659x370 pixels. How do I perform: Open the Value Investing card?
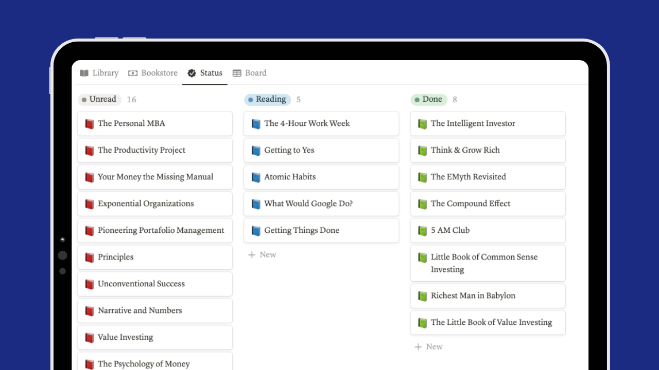[155, 338]
